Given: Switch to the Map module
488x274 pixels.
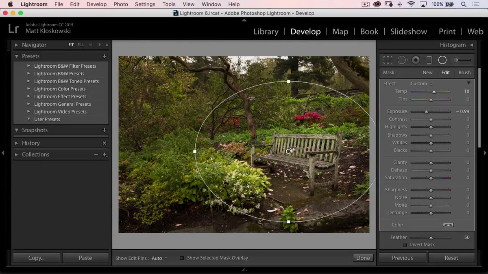Looking at the screenshot, I should coord(340,32).
